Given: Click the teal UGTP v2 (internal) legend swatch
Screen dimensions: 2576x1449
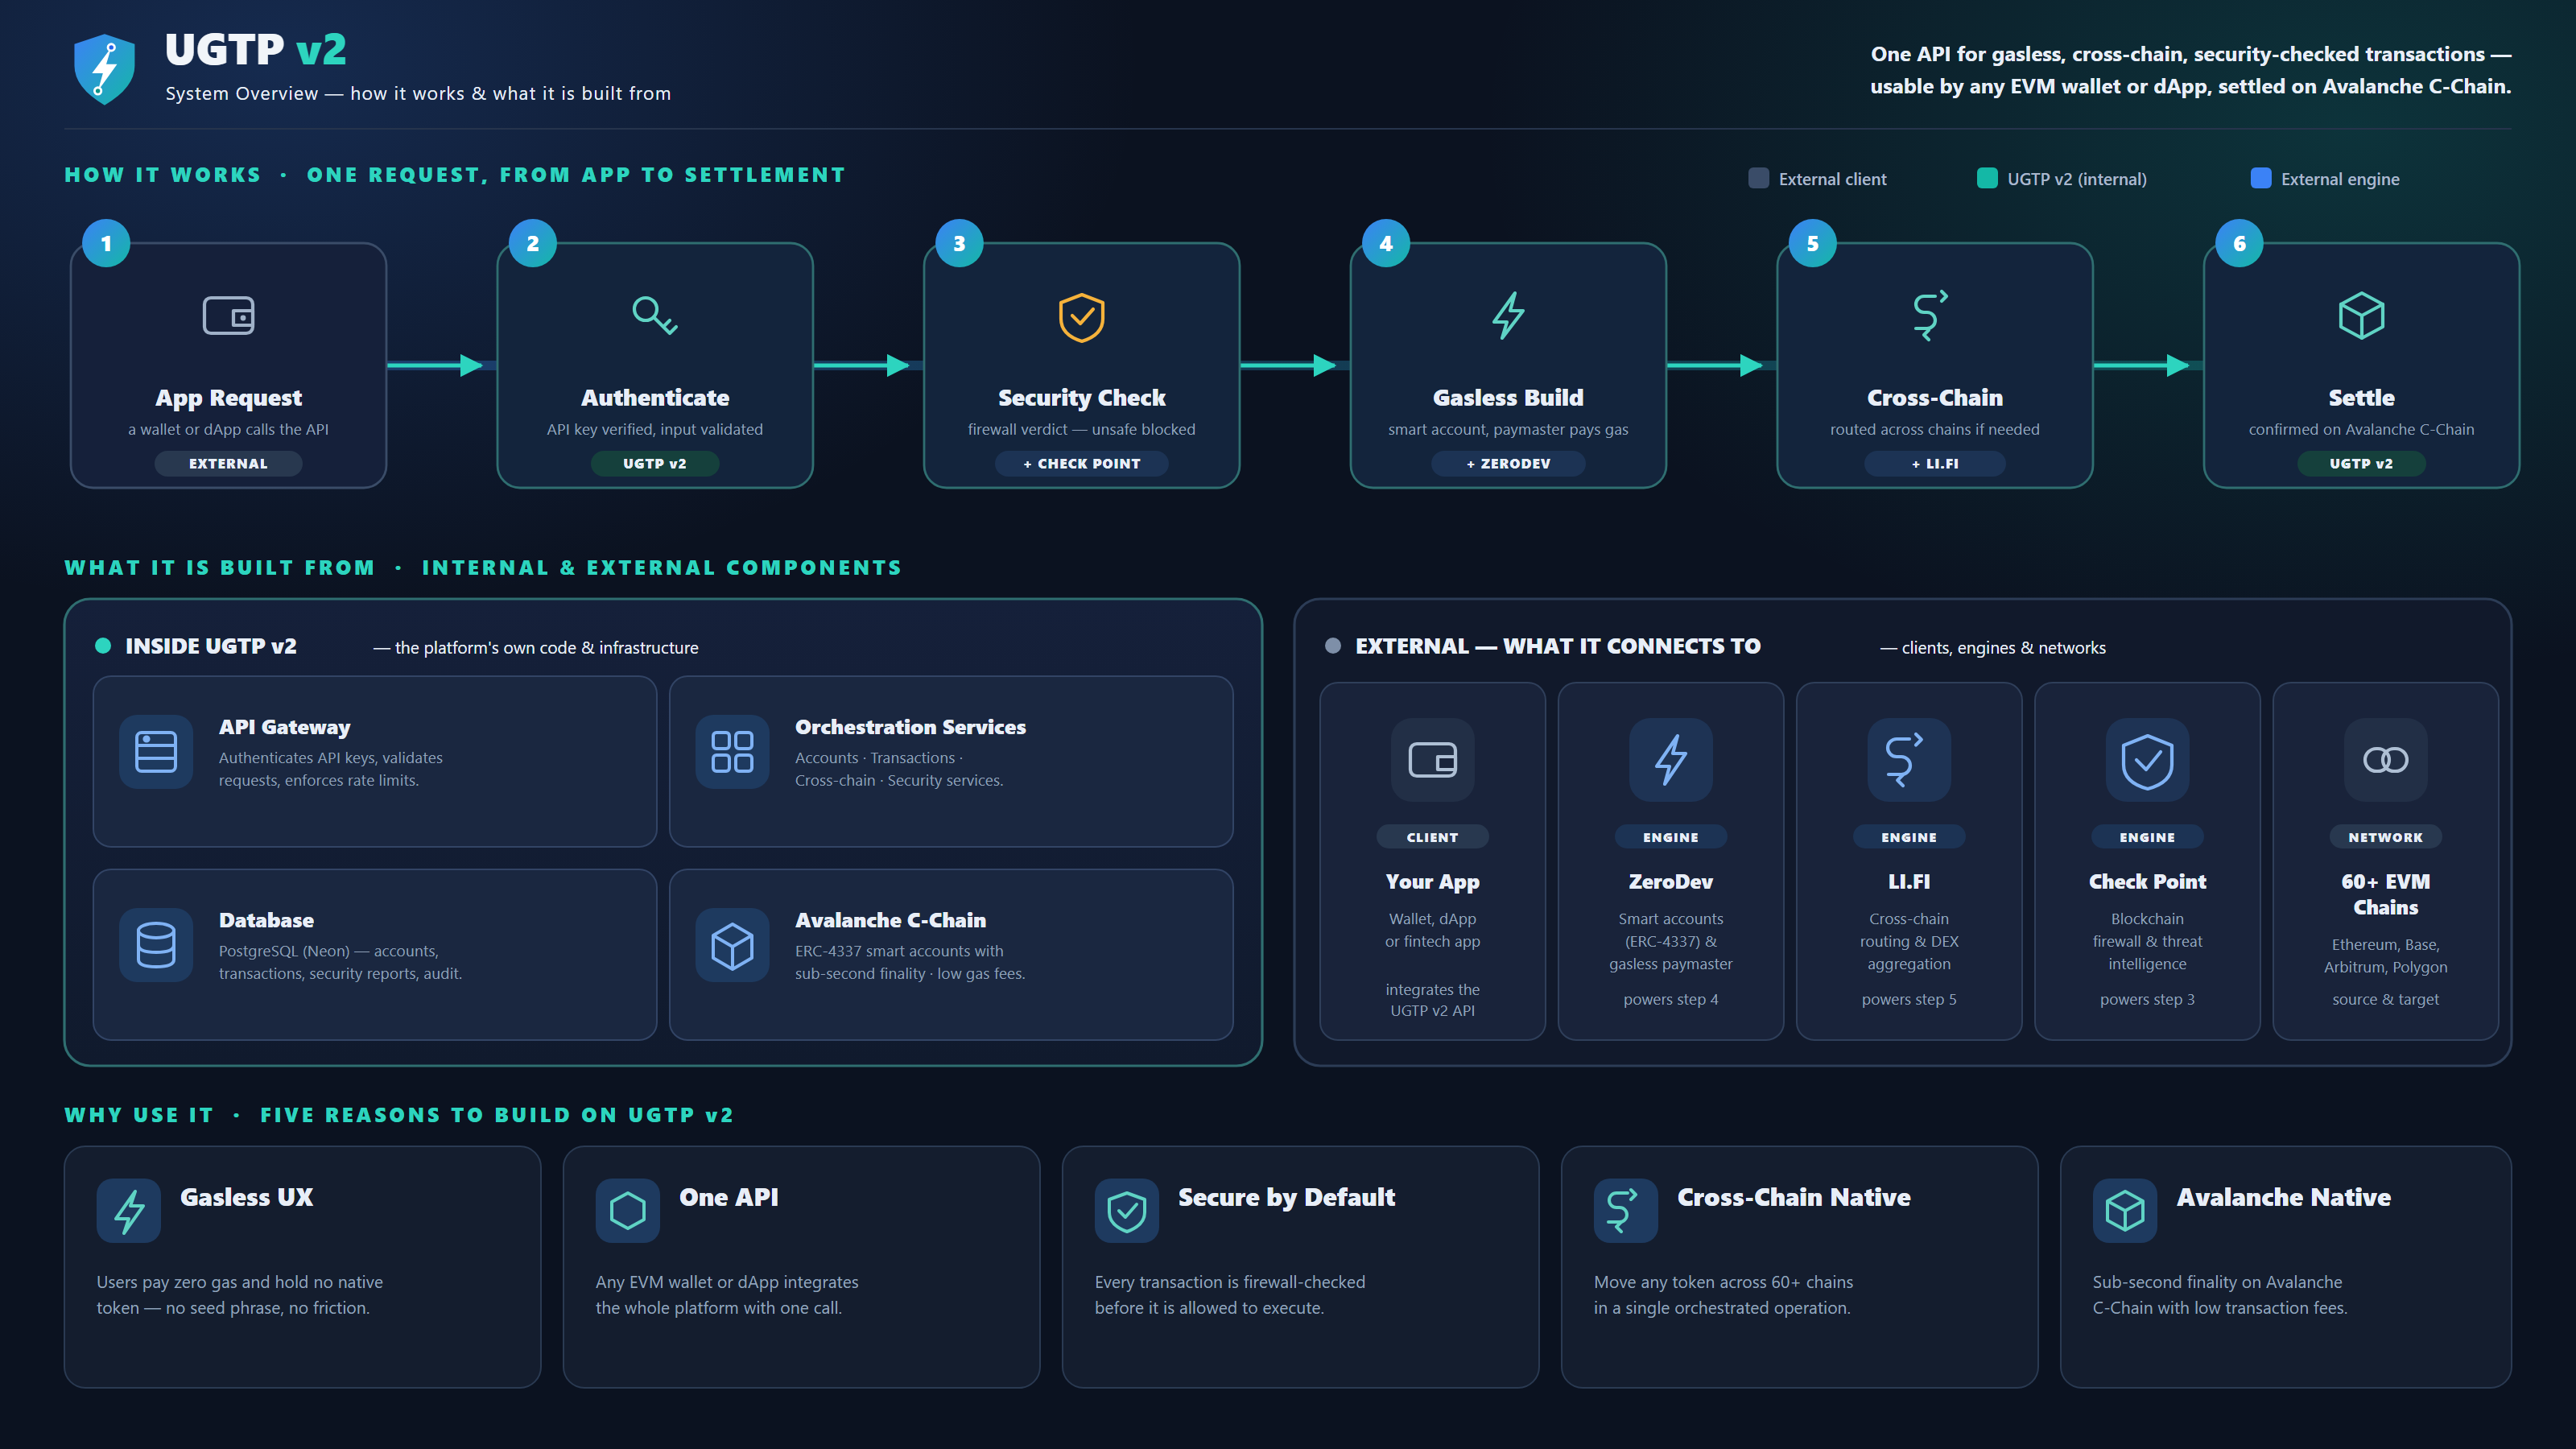Looking at the screenshot, I should click(1987, 178).
